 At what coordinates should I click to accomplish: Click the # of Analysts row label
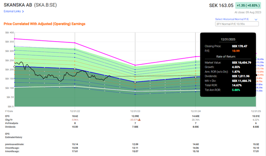[x=12, y=123]
